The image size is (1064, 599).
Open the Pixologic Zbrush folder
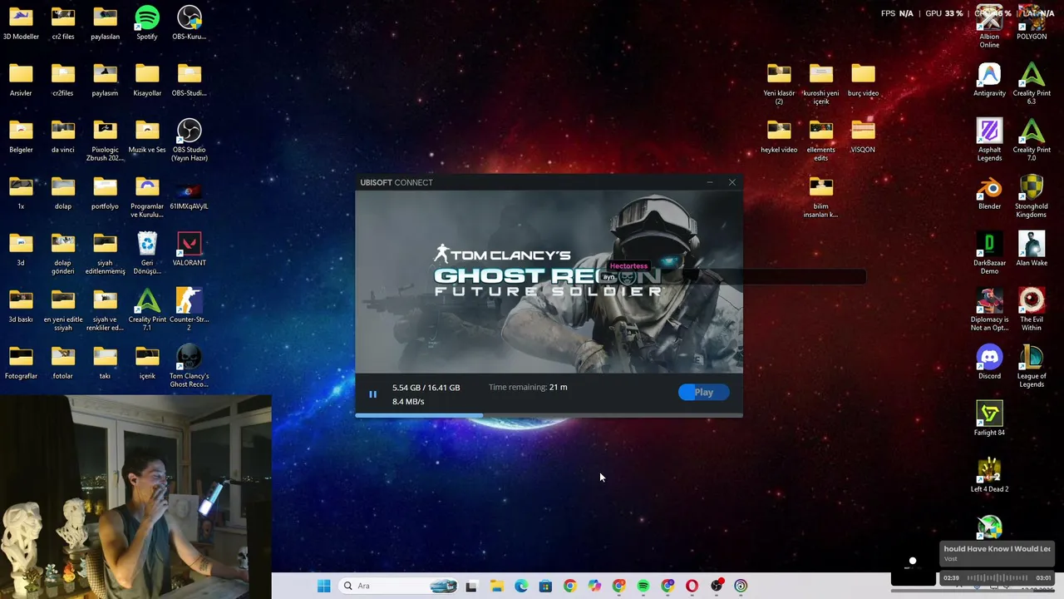pos(105,141)
